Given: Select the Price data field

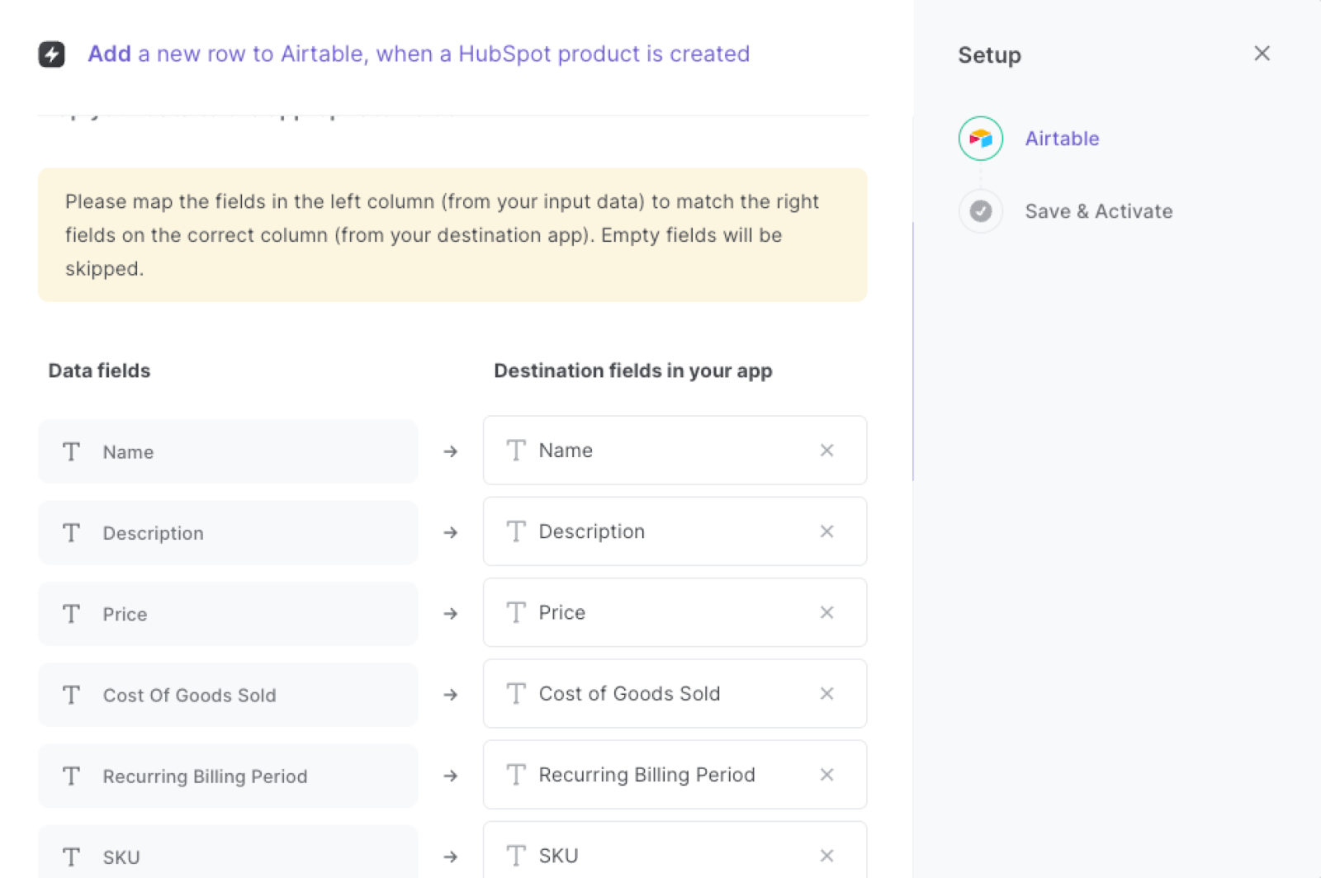Looking at the screenshot, I should coord(228,613).
